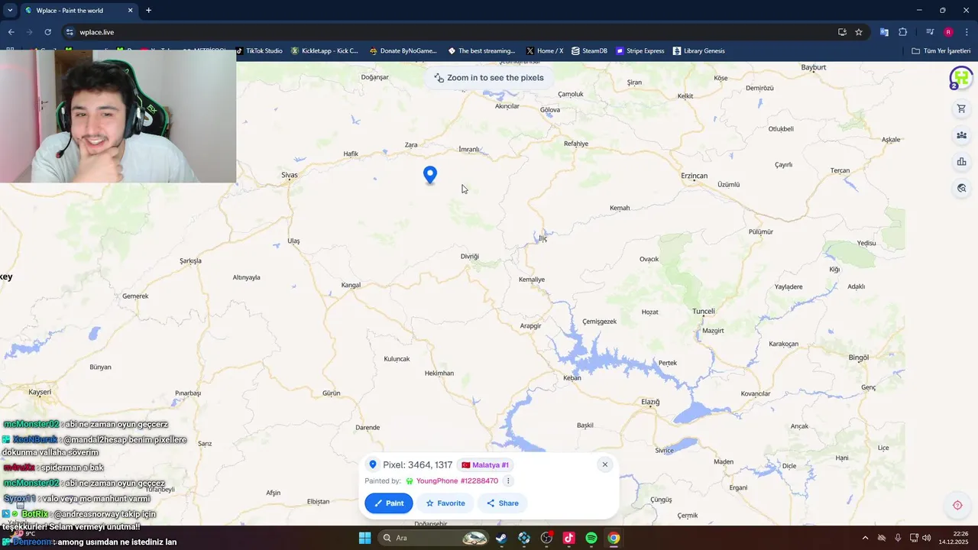Click the Paint button
The image size is (978, 550).
pyautogui.click(x=389, y=503)
